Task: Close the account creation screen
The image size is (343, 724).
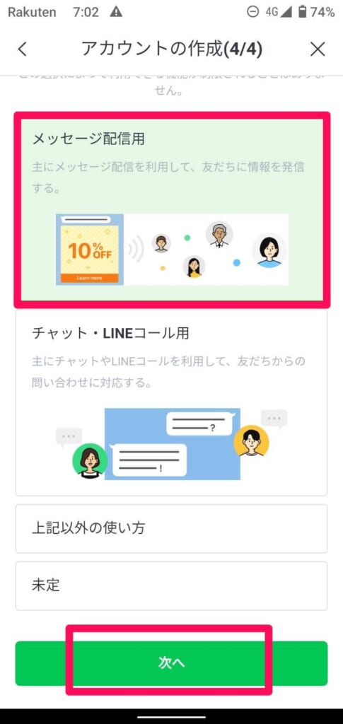Action: tap(318, 49)
